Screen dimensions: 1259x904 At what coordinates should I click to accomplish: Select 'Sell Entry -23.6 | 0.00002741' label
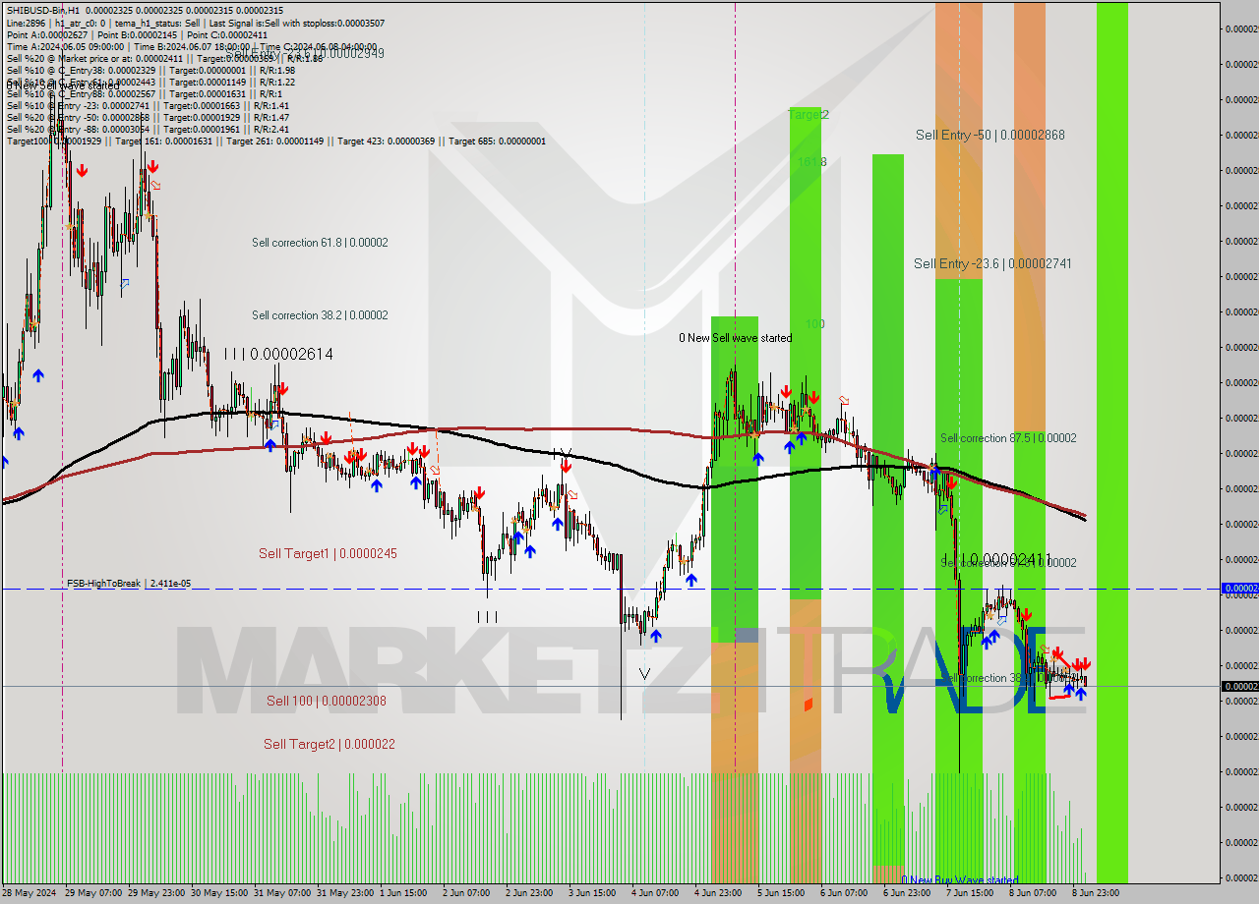pyautogui.click(x=992, y=263)
